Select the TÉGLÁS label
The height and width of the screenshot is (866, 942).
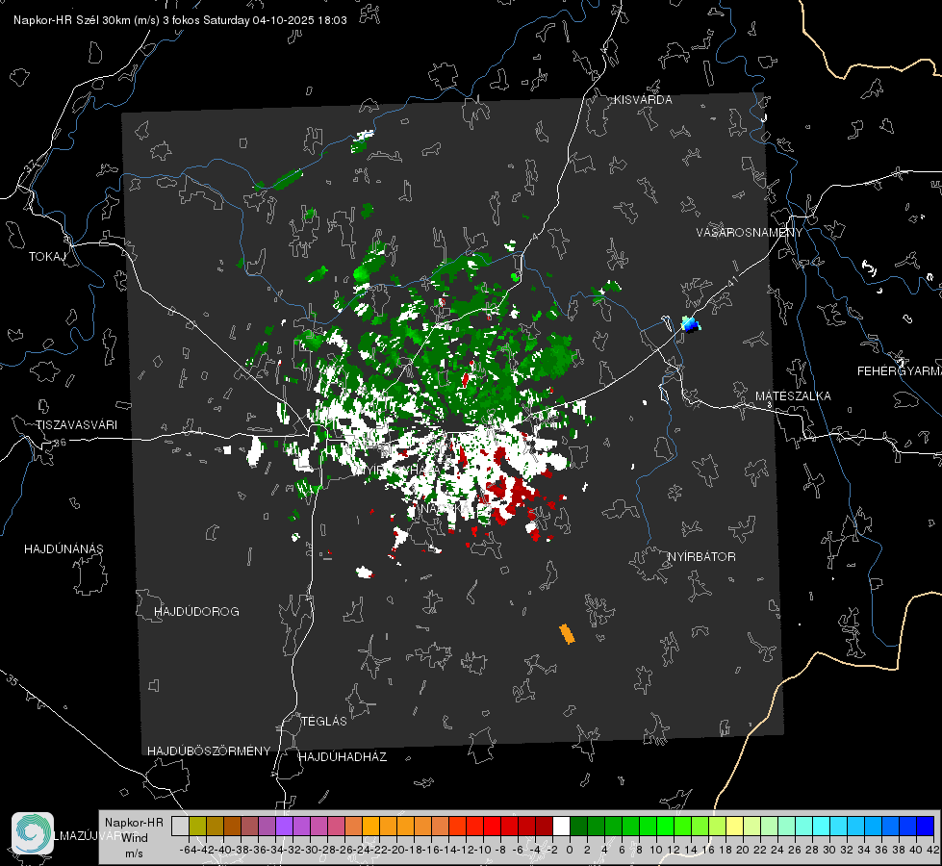tap(324, 722)
